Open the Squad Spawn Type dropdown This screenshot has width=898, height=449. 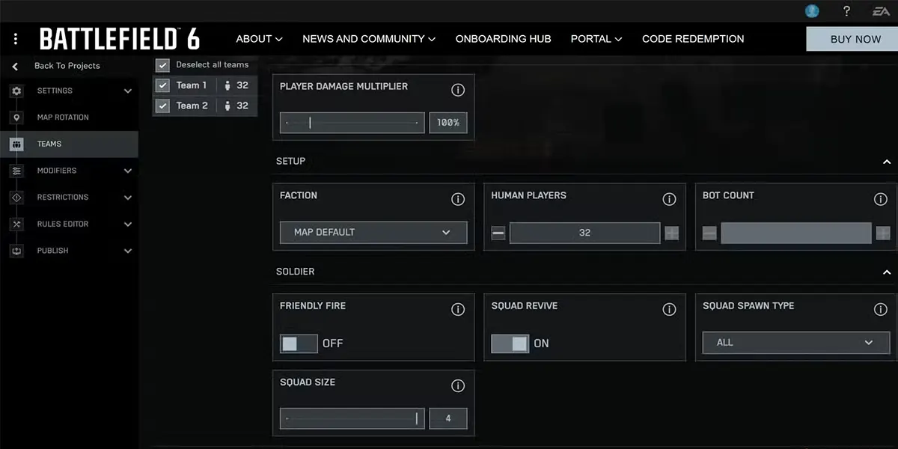796,343
